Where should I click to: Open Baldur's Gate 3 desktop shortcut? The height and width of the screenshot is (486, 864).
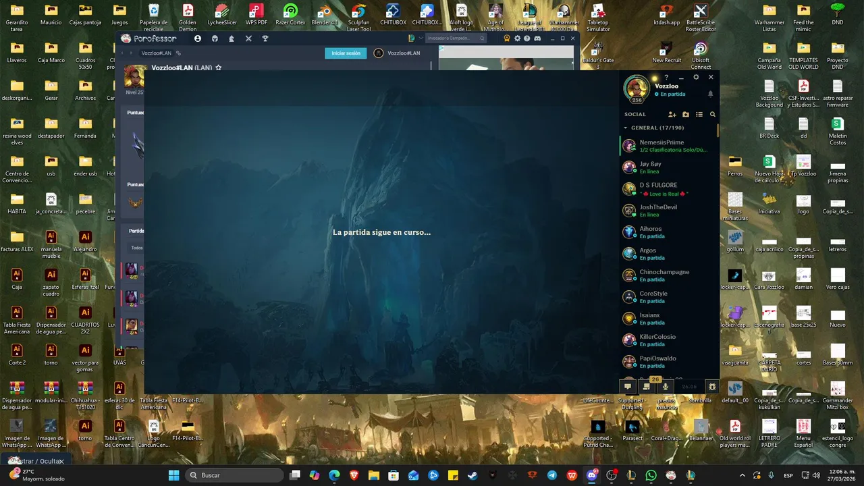click(598, 55)
